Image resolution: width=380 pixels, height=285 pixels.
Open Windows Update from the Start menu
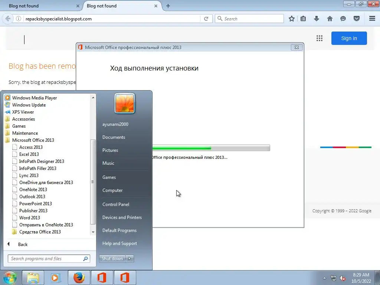pyautogui.click(x=29, y=105)
